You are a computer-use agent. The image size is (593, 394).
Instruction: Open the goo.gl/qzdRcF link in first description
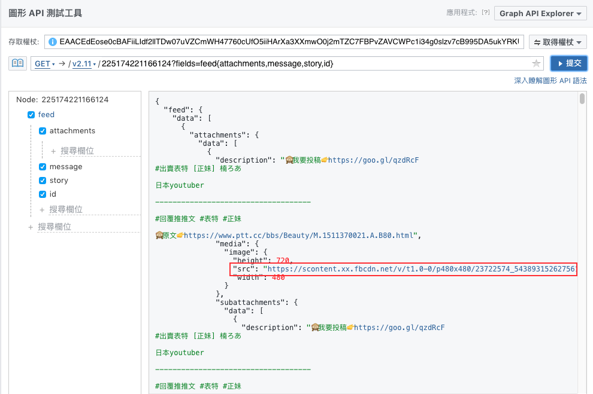point(373,160)
